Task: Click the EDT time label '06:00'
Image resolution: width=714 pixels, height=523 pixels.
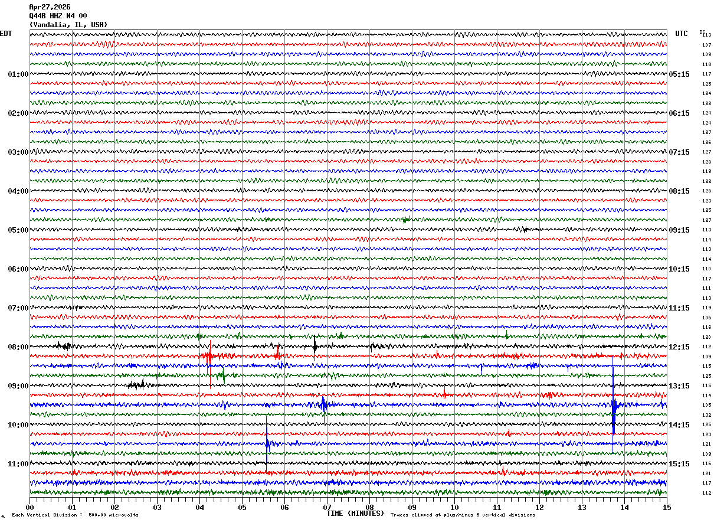Action: point(18,269)
